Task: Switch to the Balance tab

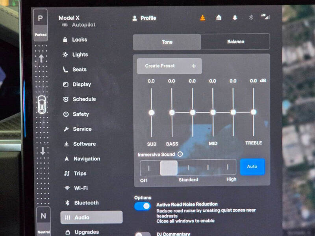Action: pos(235,42)
